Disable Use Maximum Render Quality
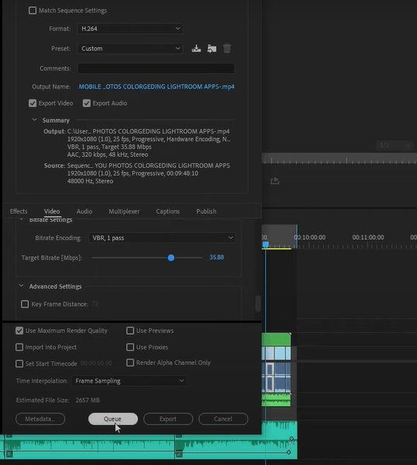This screenshot has width=417, height=465. (x=19, y=331)
